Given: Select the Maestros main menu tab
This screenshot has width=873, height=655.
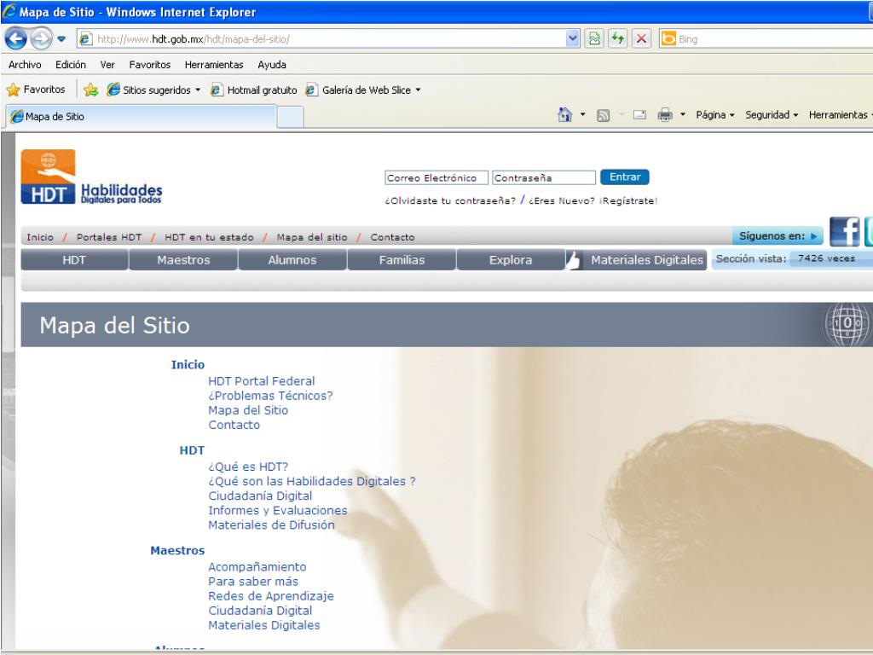Looking at the screenshot, I should 183,260.
